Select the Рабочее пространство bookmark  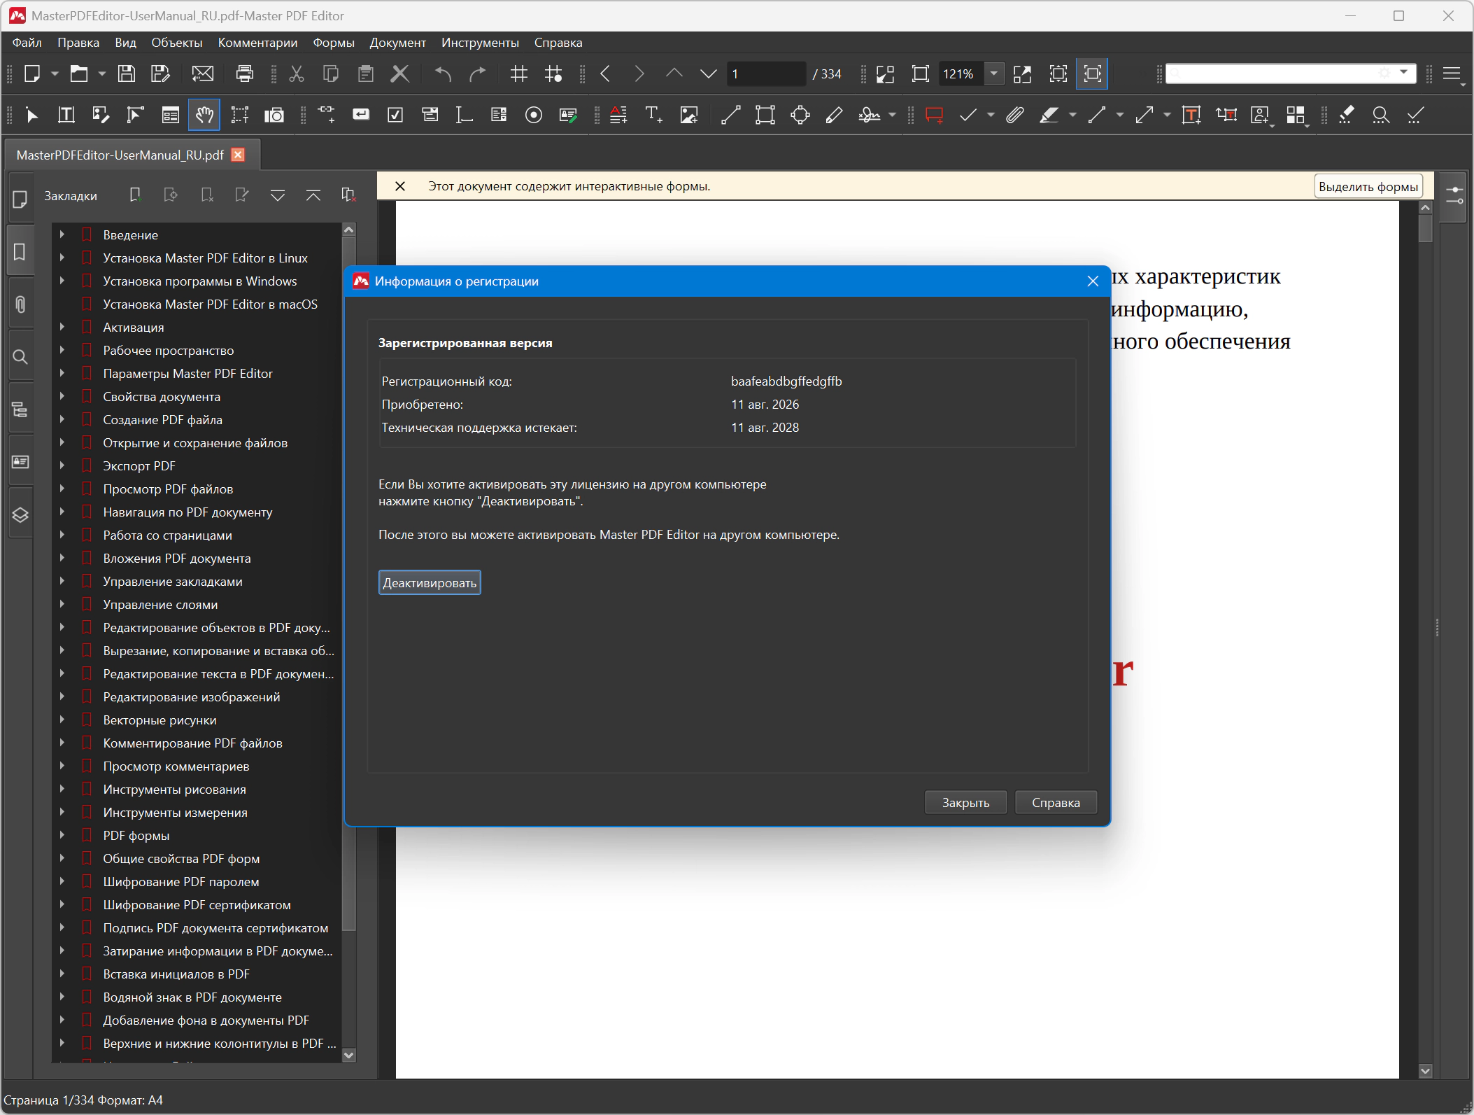pos(169,350)
